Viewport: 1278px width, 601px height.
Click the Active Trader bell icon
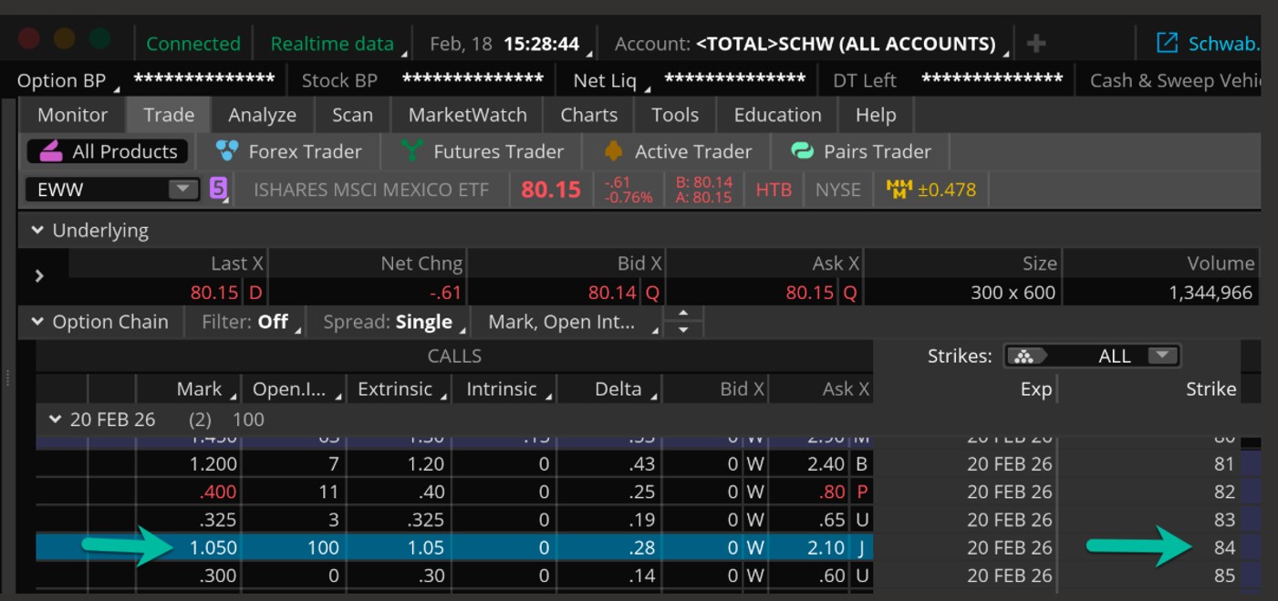tap(614, 151)
